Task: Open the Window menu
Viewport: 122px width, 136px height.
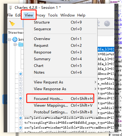Action: click(x=67, y=15)
